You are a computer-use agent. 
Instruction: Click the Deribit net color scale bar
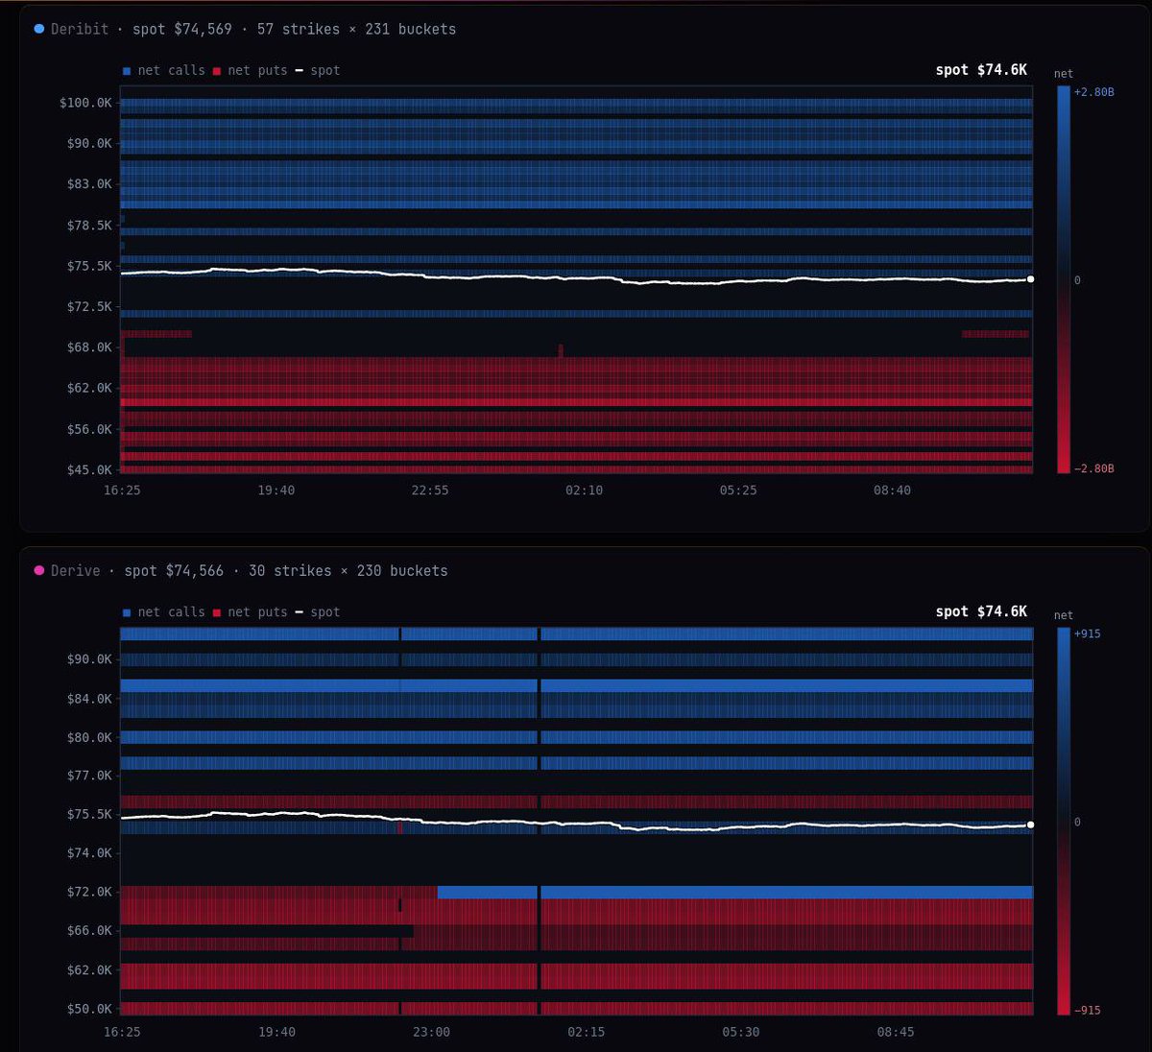[1064, 279]
